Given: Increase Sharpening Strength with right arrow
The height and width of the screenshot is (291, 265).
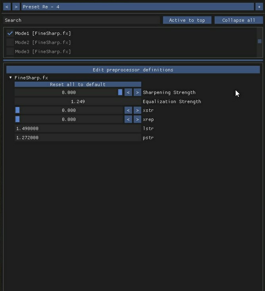Looking at the screenshot, I should [137, 92].
